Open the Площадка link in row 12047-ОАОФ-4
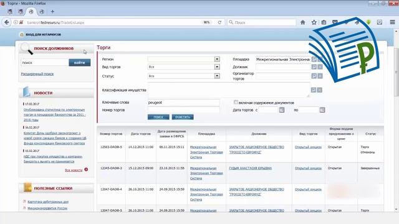This screenshot has height=224, width=399. coord(206,194)
